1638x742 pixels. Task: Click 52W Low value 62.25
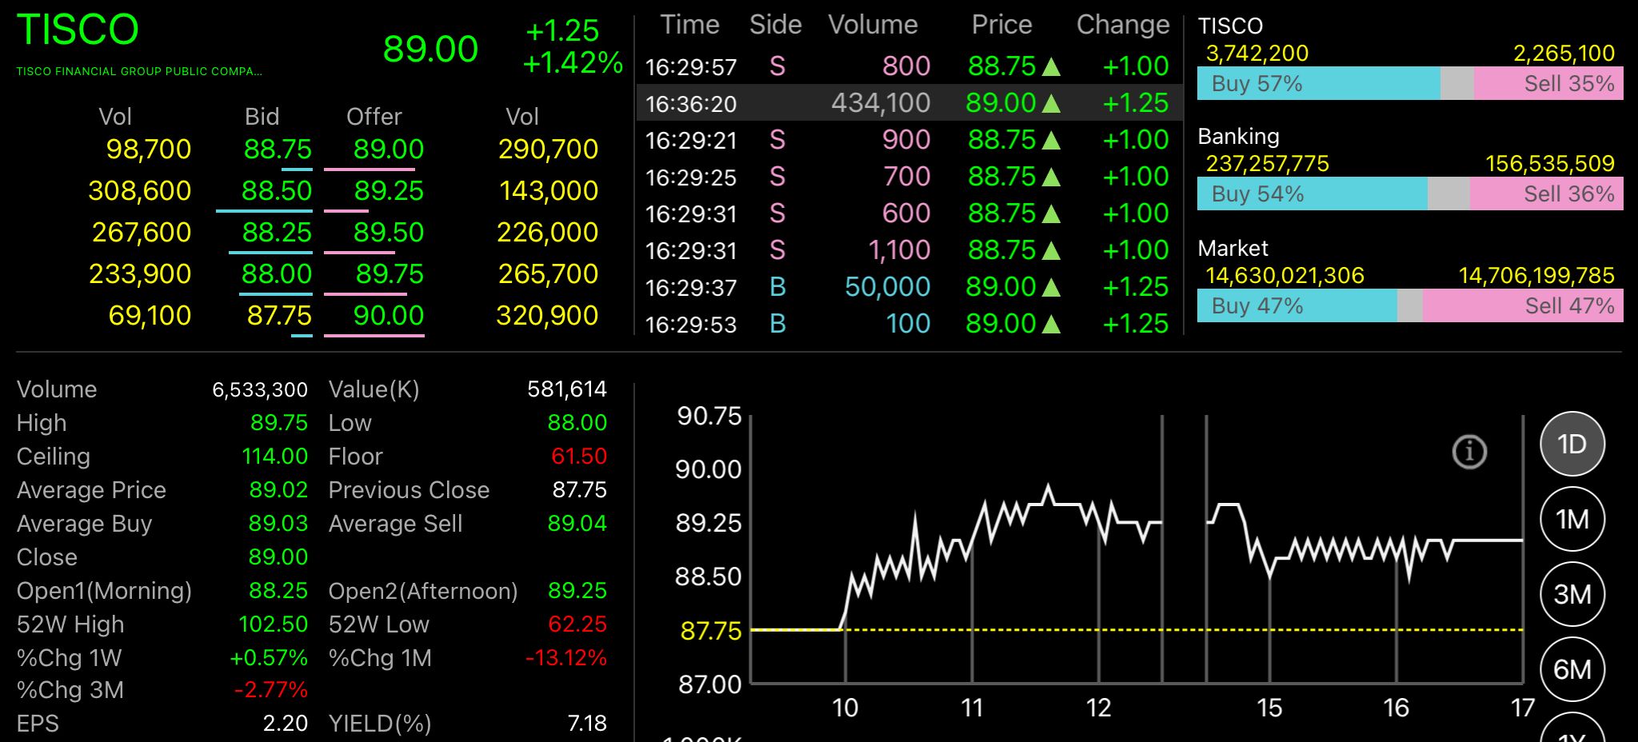tap(577, 624)
